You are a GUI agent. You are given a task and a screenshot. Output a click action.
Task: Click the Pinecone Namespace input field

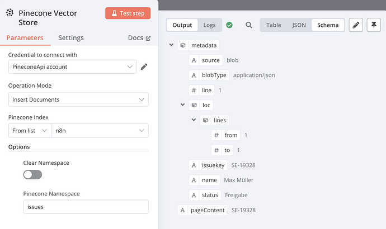86,207
